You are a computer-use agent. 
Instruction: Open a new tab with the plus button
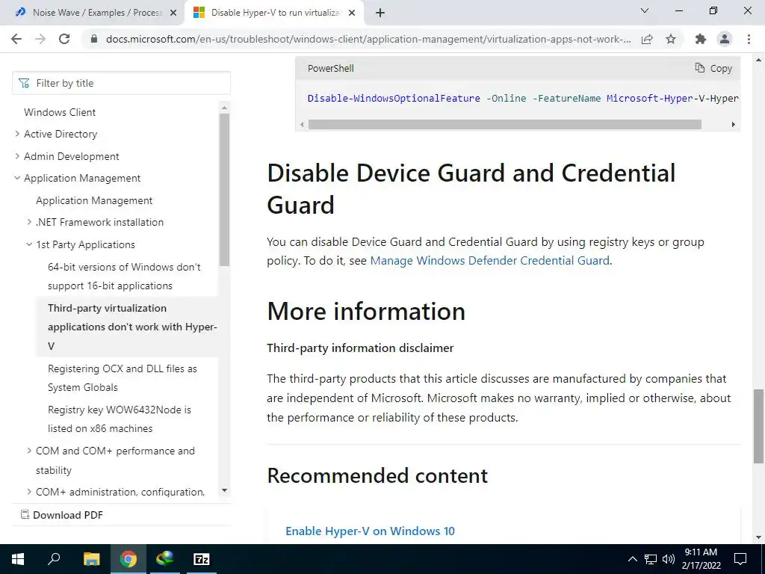click(380, 13)
